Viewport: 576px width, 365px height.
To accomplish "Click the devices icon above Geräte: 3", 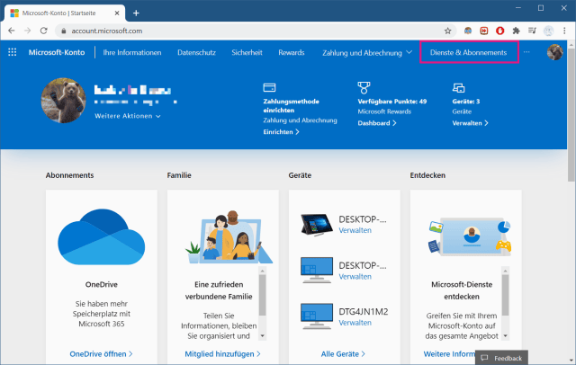I will pyautogui.click(x=458, y=88).
